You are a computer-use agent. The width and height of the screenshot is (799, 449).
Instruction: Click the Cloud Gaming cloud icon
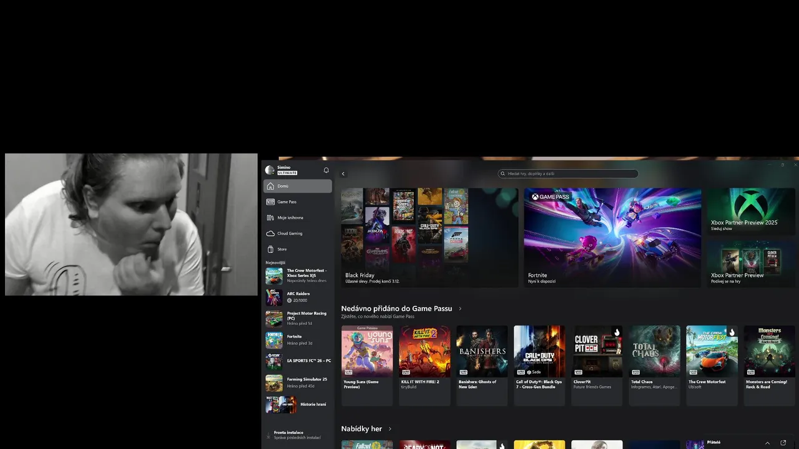270,233
